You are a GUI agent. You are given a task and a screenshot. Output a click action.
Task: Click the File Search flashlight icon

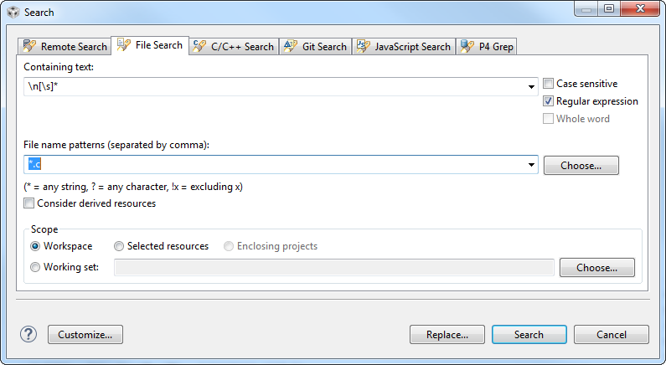(124, 44)
